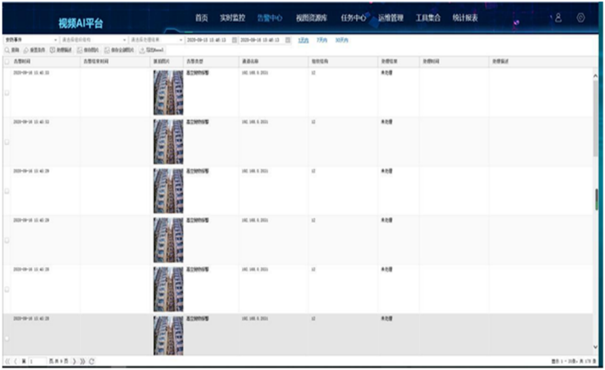Screen dimensions: 605x370
Task: Switch to the 实时监控 tab
Action: pyautogui.click(x=232, y=18)
